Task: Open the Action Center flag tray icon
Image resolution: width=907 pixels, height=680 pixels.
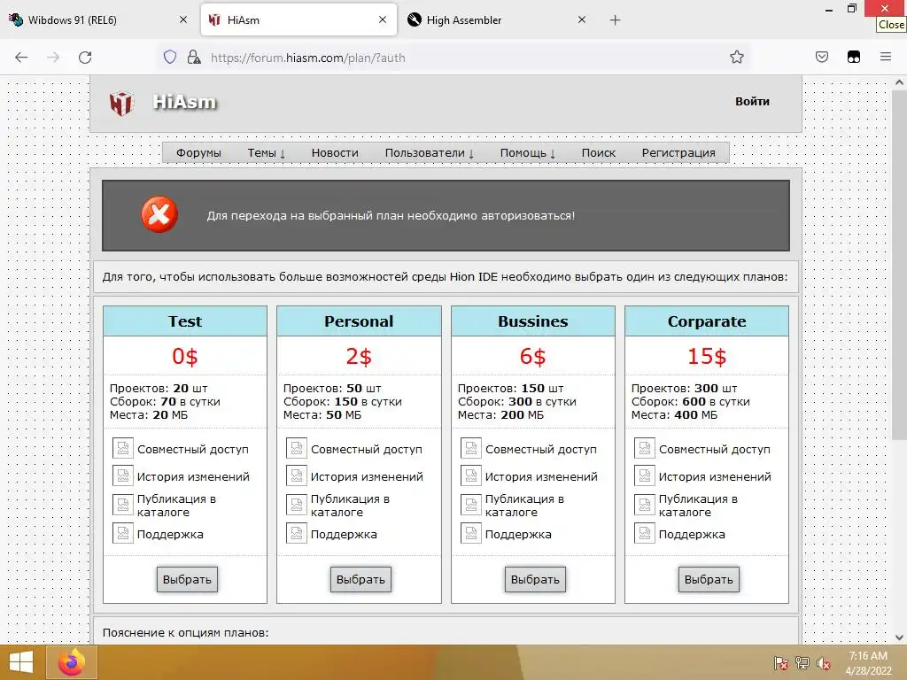Action: (780, 663)
